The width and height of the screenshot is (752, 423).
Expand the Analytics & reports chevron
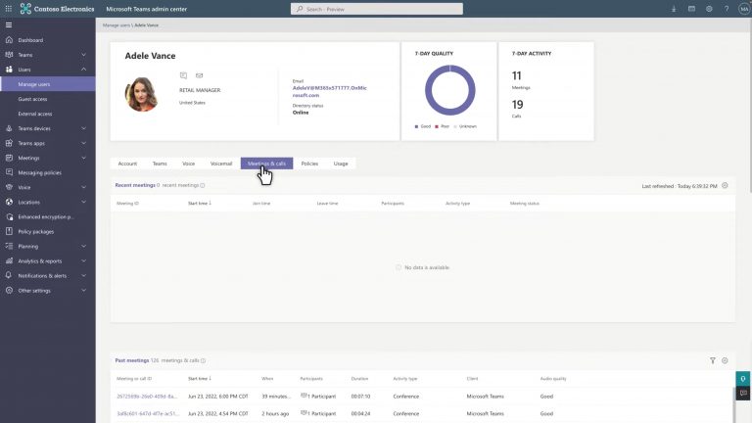coord(84,260)
